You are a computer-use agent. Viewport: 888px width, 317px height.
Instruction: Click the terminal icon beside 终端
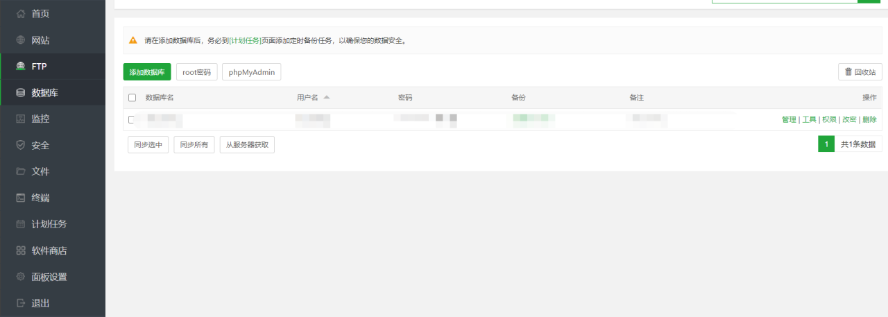pyautogui.click(x=21, y=198)
